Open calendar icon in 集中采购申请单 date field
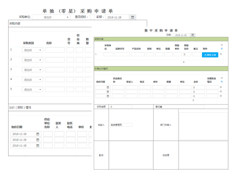The height and width of the screenshot is (181, 239). coord(193,35)
